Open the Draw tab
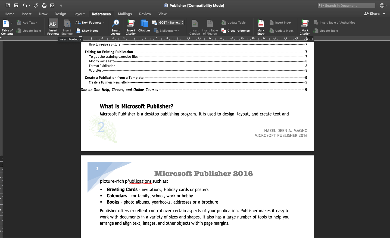Screen dimensions: 390x238 43,14
